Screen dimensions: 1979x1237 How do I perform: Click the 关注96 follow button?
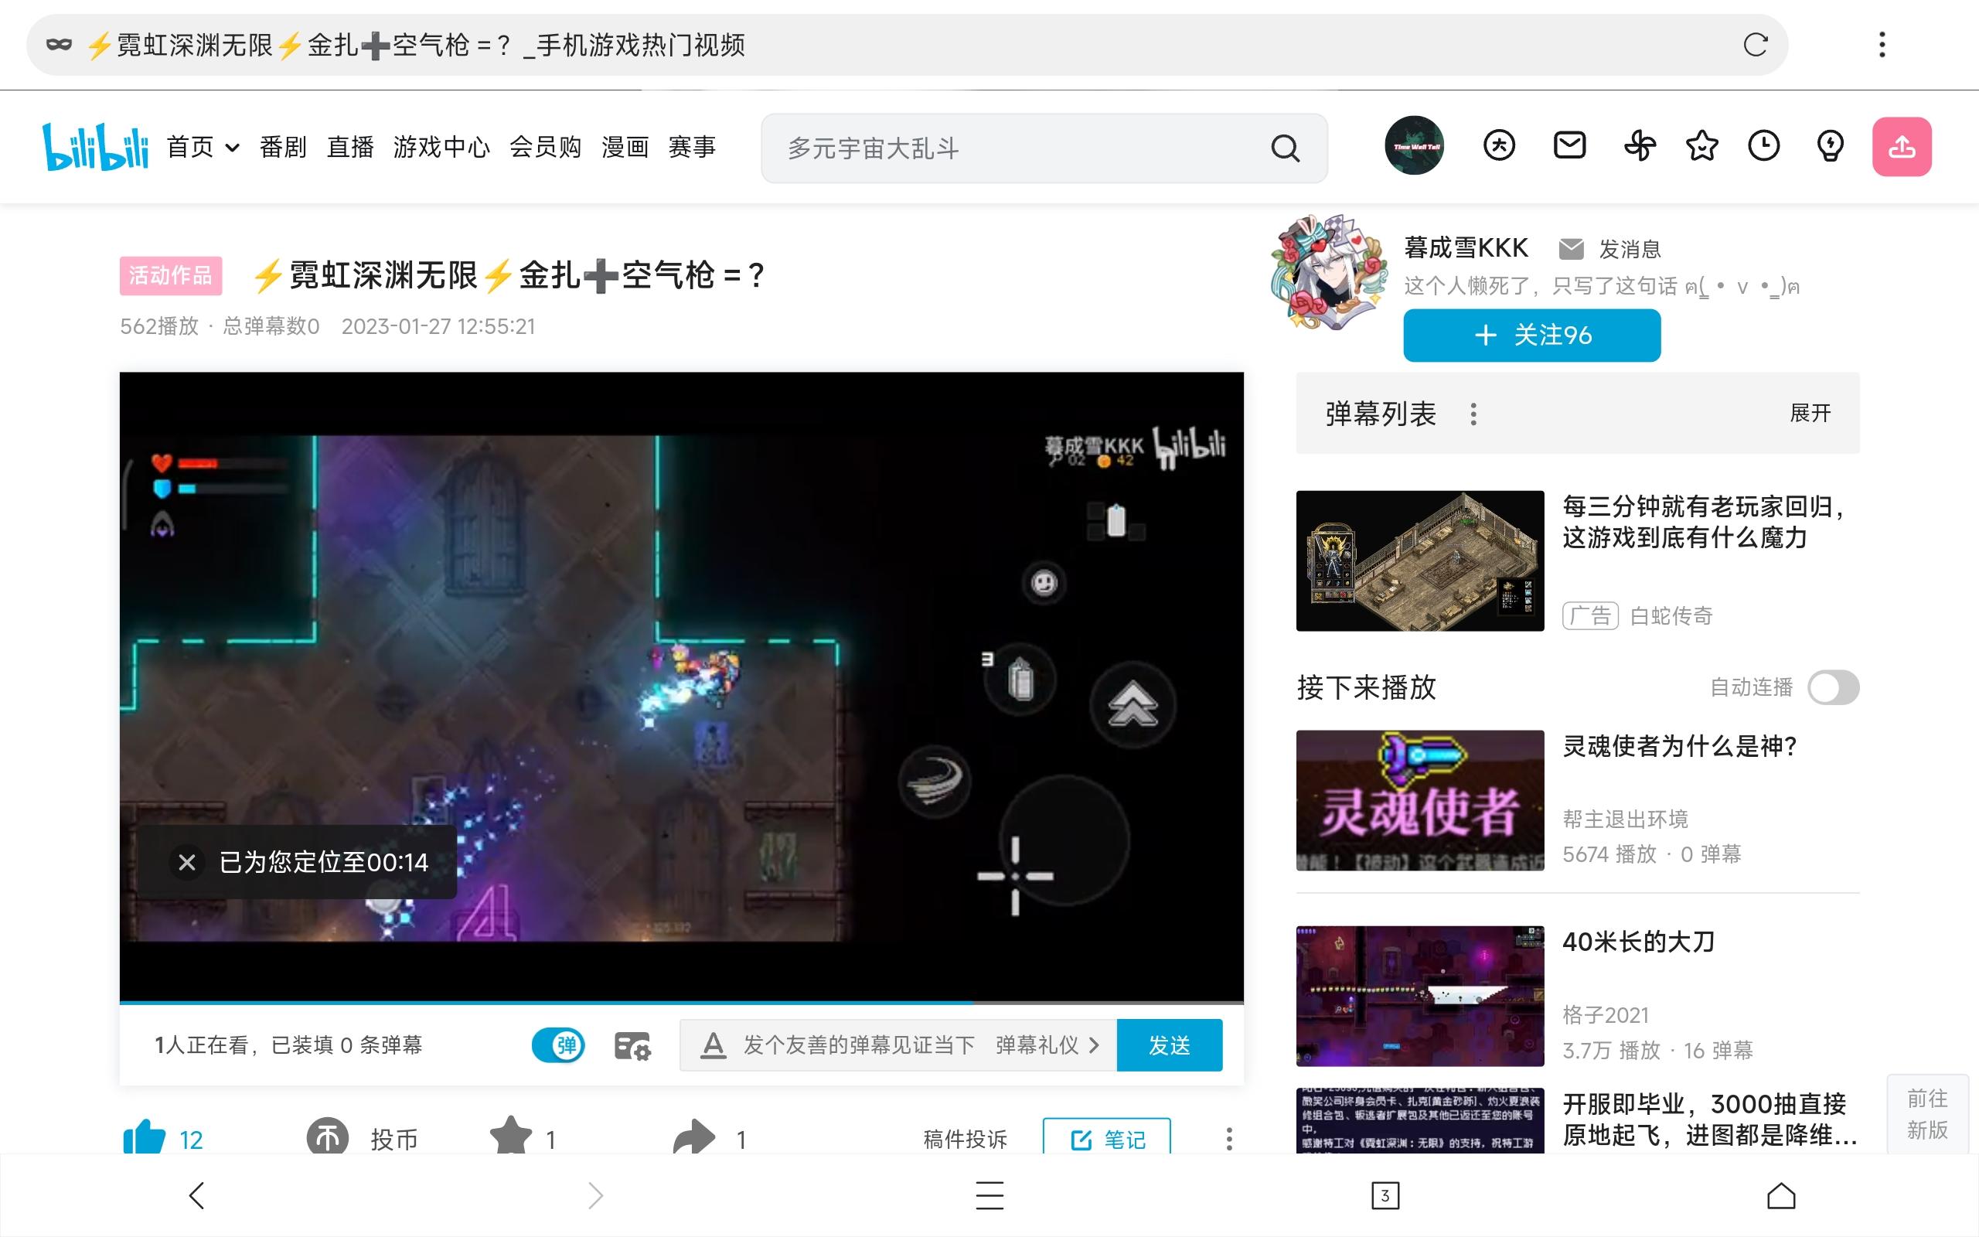(x=1531, y=336)
